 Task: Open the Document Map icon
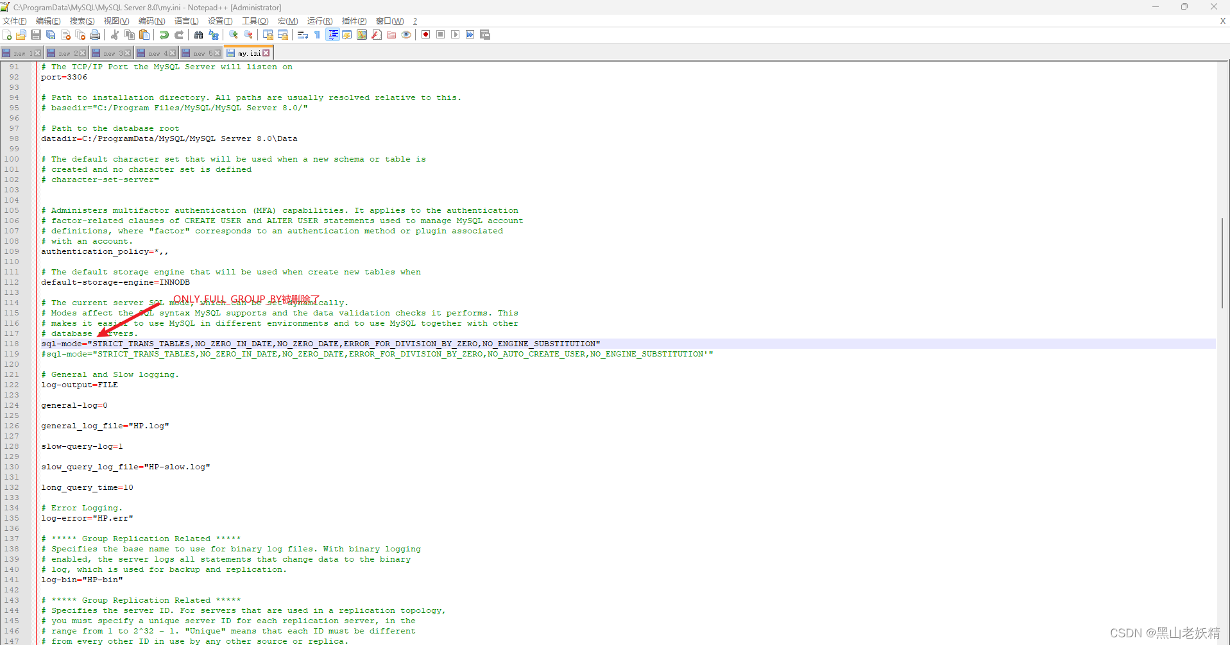(362, 35)
